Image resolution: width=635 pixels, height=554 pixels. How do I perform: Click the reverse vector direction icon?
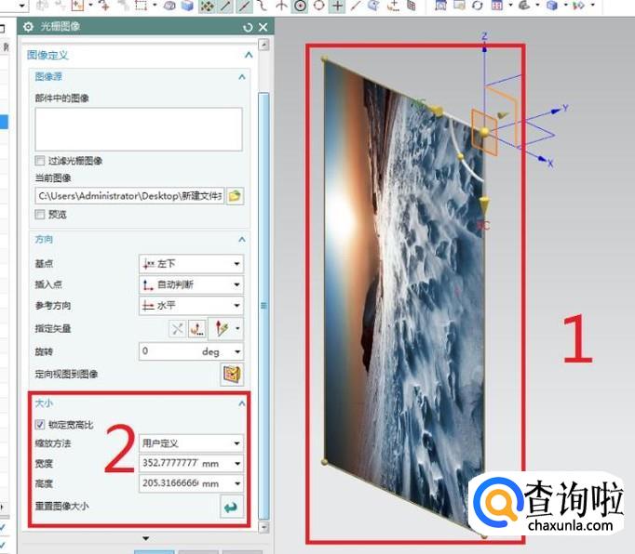(178, 329)
